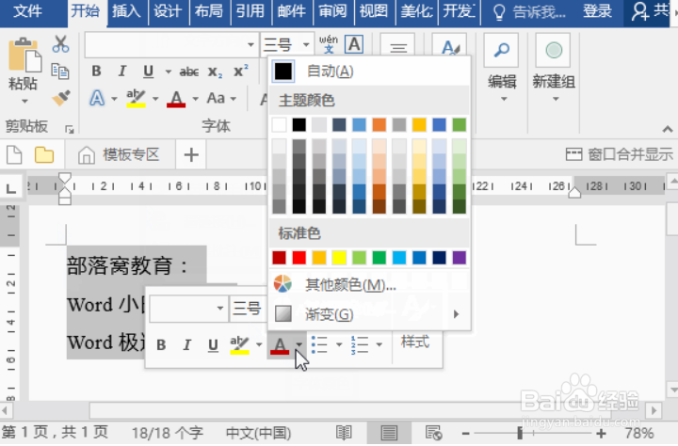
Task: Expand the ribbon underline style arrow
Action: (x=169, y=72)
